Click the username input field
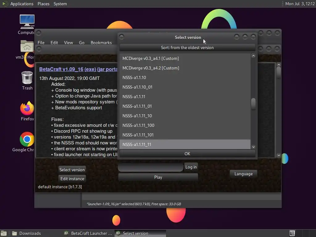 click(151, 167)
